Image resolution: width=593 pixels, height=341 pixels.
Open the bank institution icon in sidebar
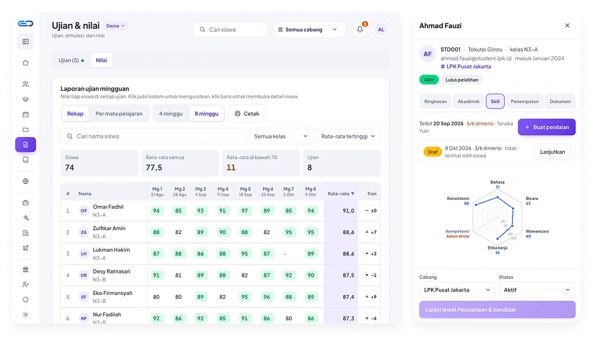pyautogui.click(x=25, y=269)
